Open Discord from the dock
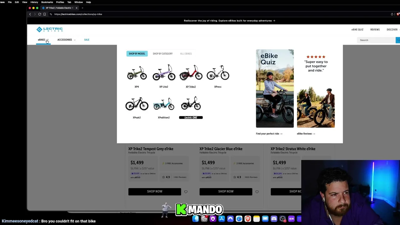 coord(274,219)
